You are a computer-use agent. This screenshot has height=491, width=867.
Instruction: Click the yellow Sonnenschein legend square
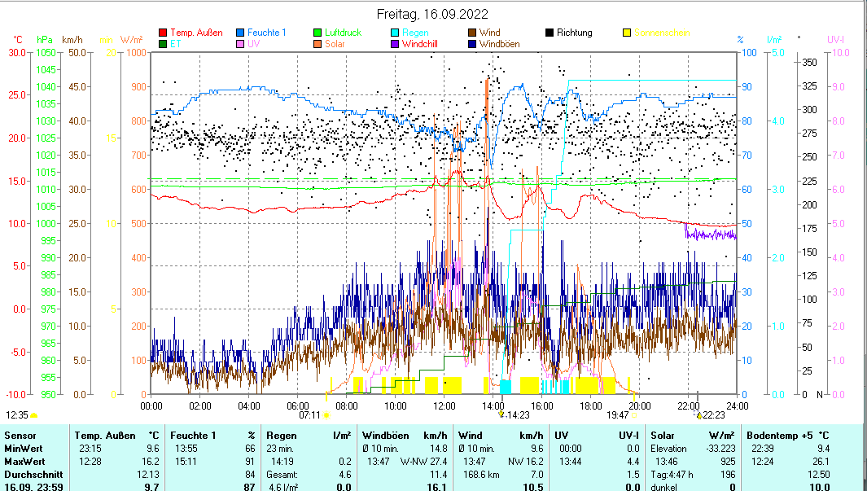628,33
